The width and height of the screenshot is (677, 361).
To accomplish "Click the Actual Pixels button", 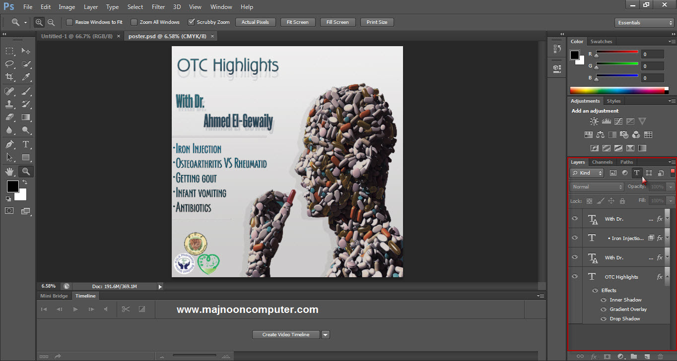I will pos(255,22).
